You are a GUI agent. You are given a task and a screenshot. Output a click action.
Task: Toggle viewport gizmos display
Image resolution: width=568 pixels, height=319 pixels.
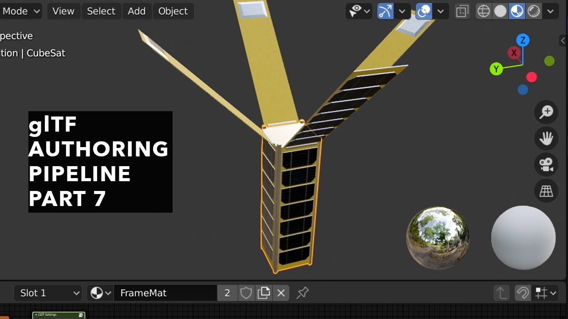385,11
